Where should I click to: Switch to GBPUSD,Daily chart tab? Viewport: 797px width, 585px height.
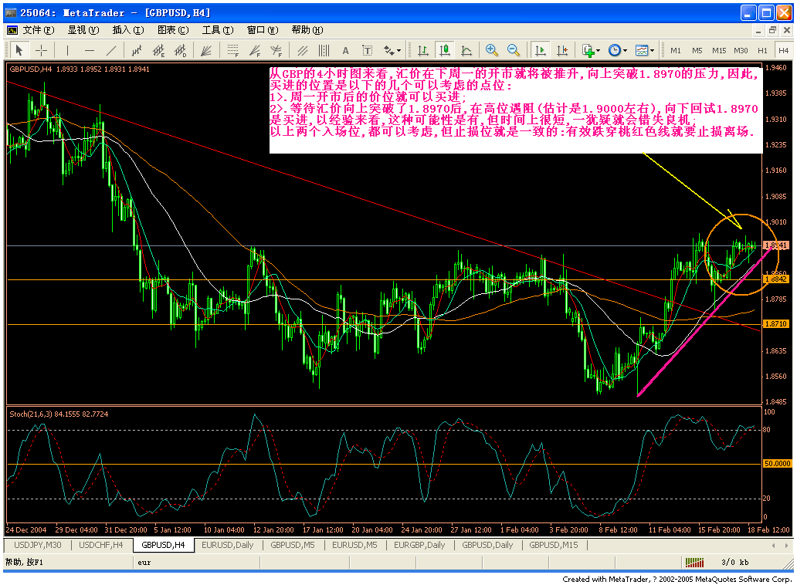pos(487,545)
